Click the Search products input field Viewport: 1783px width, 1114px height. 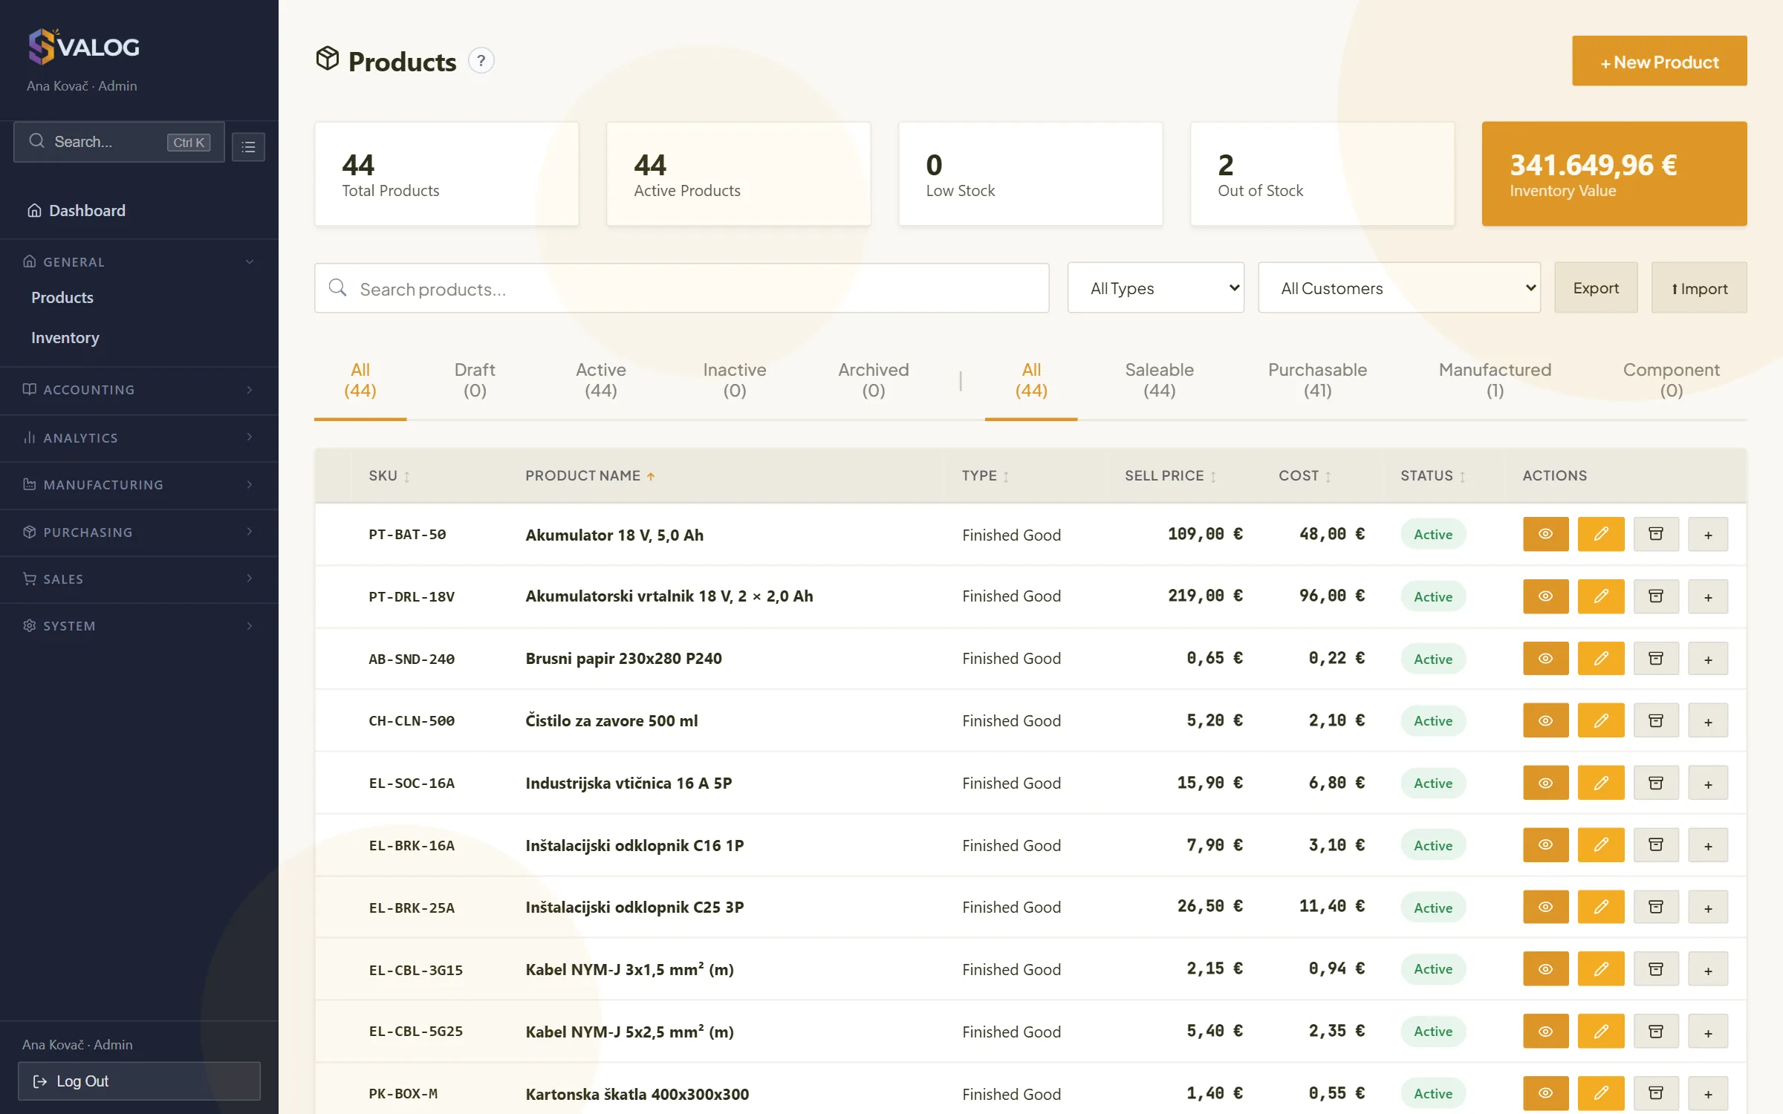(681, 288)
